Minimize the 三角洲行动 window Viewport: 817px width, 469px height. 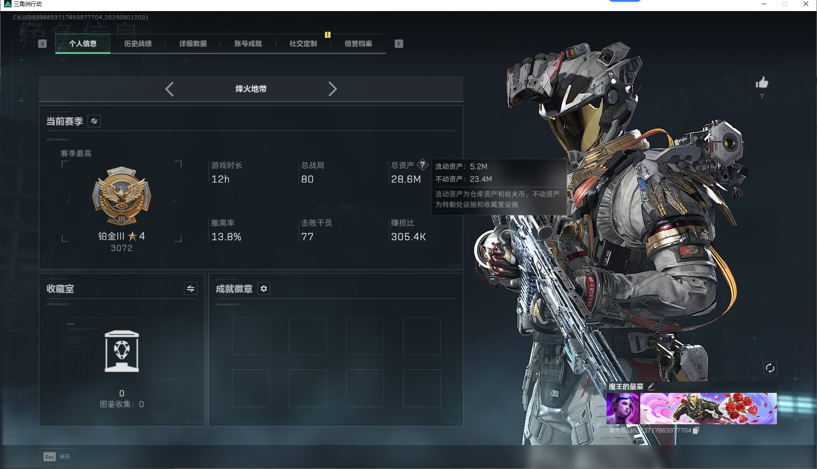click(764, 4)
